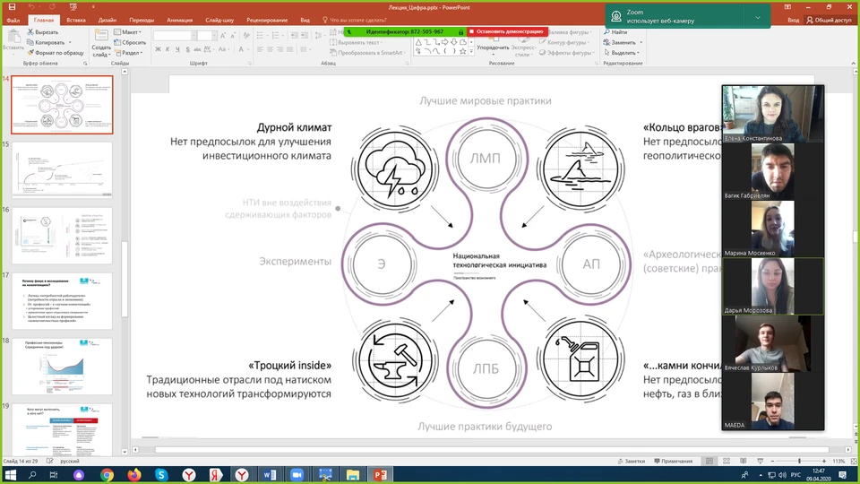Screen dimensions: 860x484
Task: Select slide 17 thumbnail
Action: pos(62,301)
